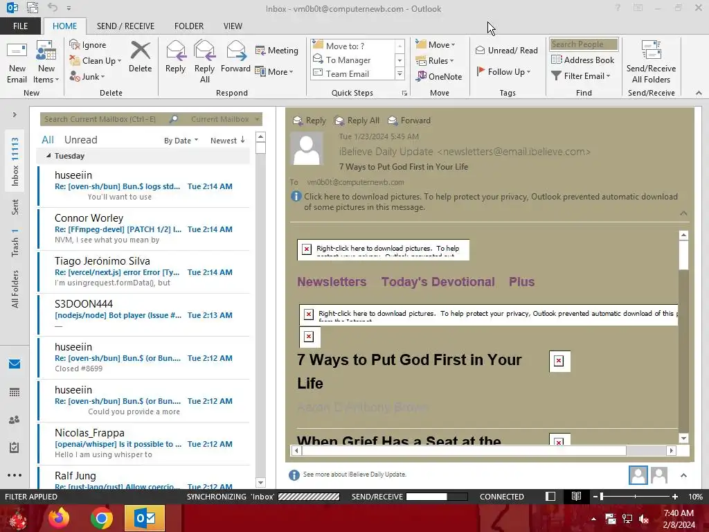Open the People navigation icon
The image size is (709, 532).
15,420
